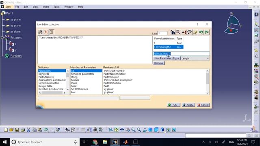Select Keywords in the Dictionary list
The image size is (260, 146).
[44, 74]
